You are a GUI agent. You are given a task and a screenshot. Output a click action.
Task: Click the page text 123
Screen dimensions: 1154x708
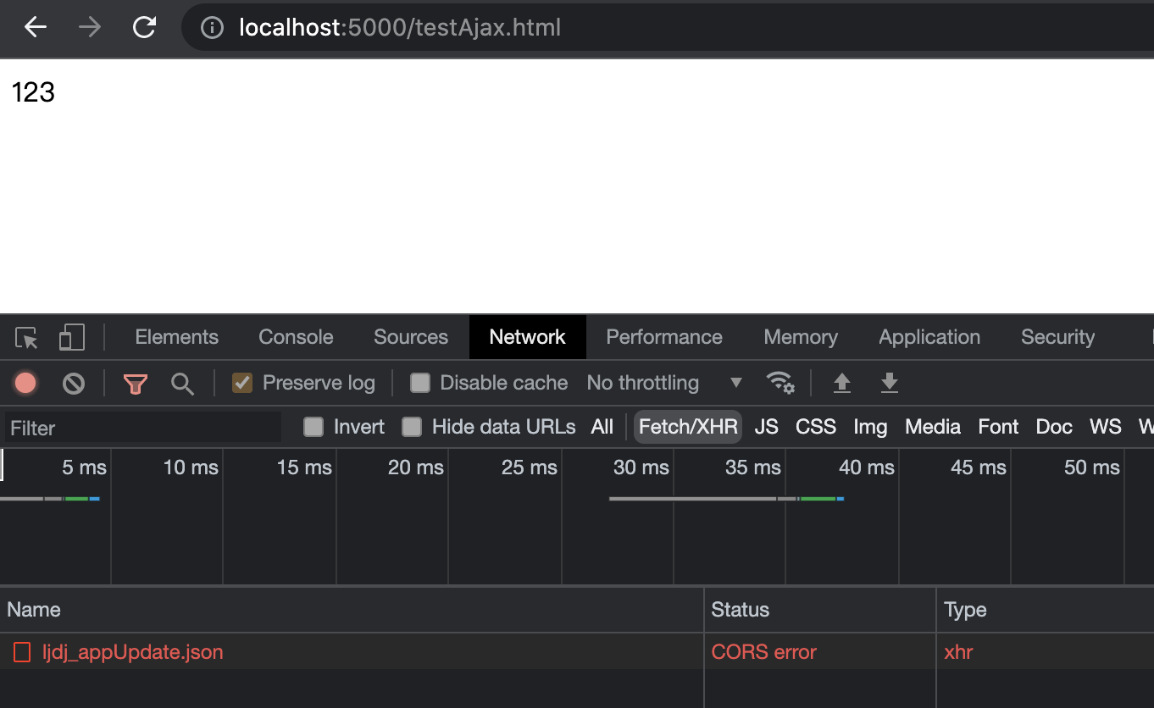pyautogui.click(x=34, y=91)
